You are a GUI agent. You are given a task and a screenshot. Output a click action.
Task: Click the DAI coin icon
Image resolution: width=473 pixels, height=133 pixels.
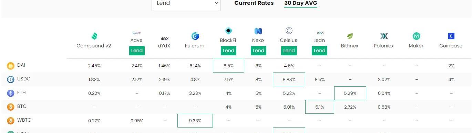(x=11, y=66)
